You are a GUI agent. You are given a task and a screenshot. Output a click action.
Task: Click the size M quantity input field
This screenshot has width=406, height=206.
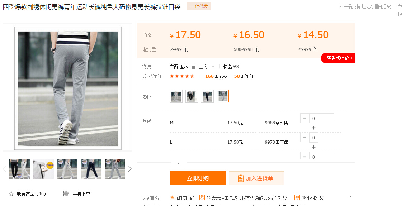[321, 118]
